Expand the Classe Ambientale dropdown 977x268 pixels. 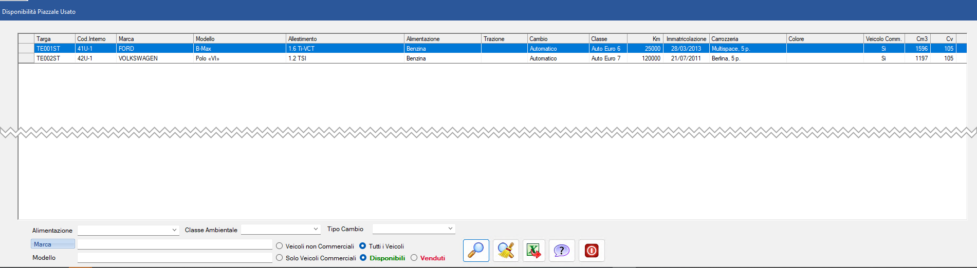pos(281,230)
